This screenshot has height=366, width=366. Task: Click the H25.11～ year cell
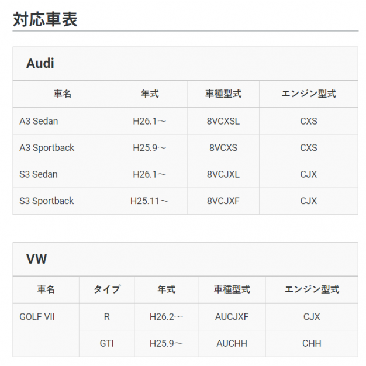[150, 201]
